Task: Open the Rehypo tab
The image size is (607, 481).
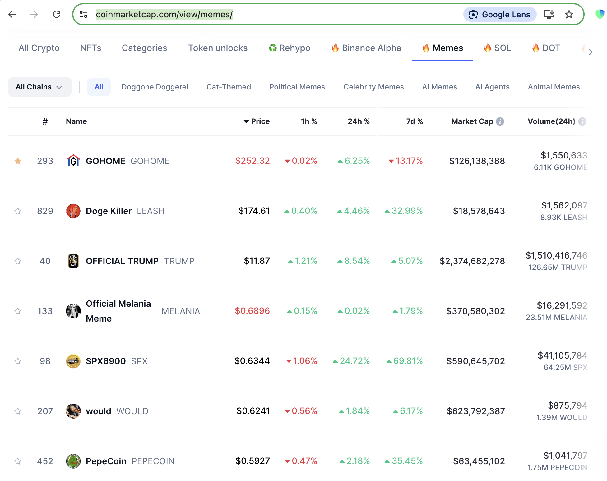Action: point(289,48)
